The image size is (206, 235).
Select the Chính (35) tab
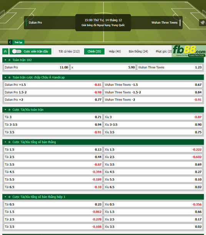[94, 51]
